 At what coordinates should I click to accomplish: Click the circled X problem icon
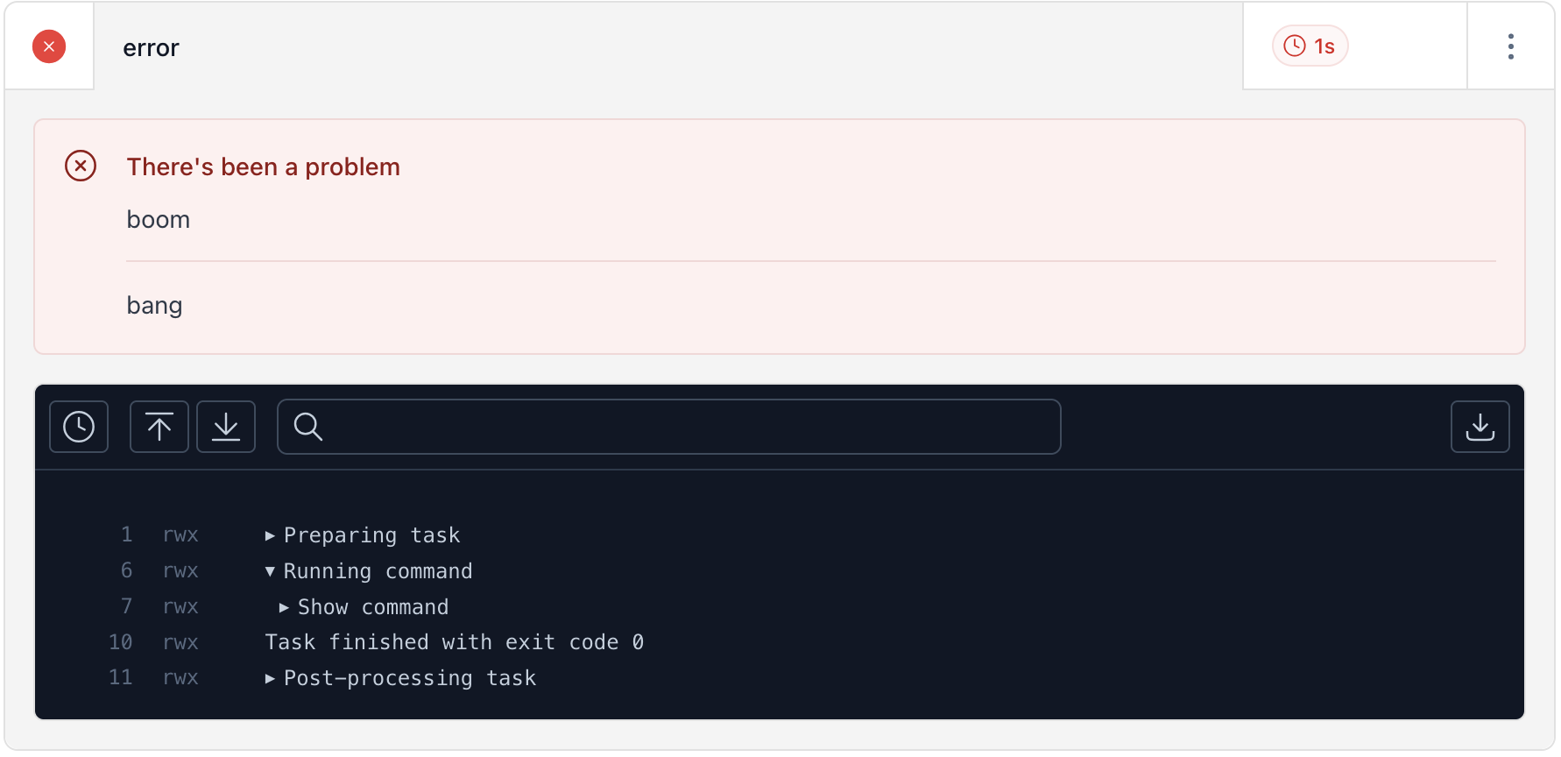[x=81, y=166]
